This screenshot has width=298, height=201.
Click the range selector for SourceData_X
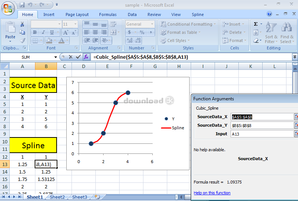click(296, 117)
